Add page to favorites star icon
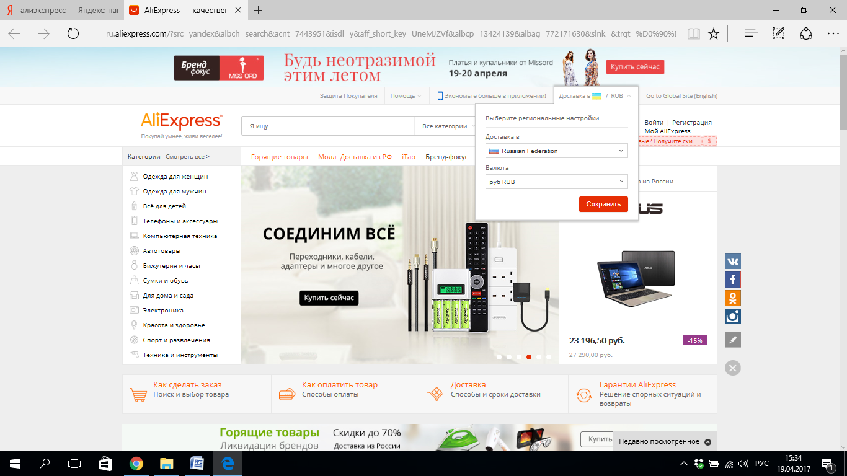Screen dimensions: 847x476 (714, 34)
